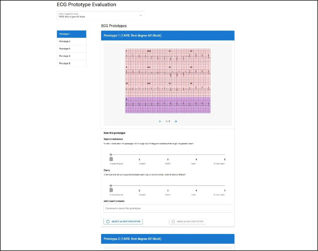Image resolution: width=318 pixels, height=251 pixels.
Task: Choose Prototype 5 in the sidebar
Action: point(71,63)
